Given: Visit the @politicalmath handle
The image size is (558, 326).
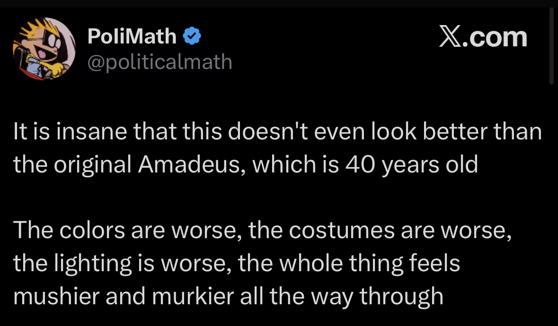Looking at the screenshot, I should (159, 62).
